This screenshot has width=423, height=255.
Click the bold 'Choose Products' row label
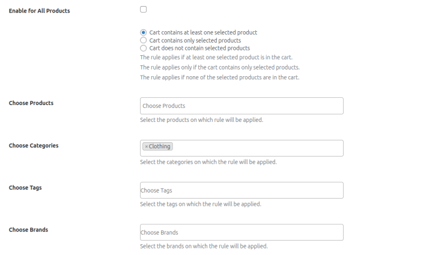click(x=31, y=103)
